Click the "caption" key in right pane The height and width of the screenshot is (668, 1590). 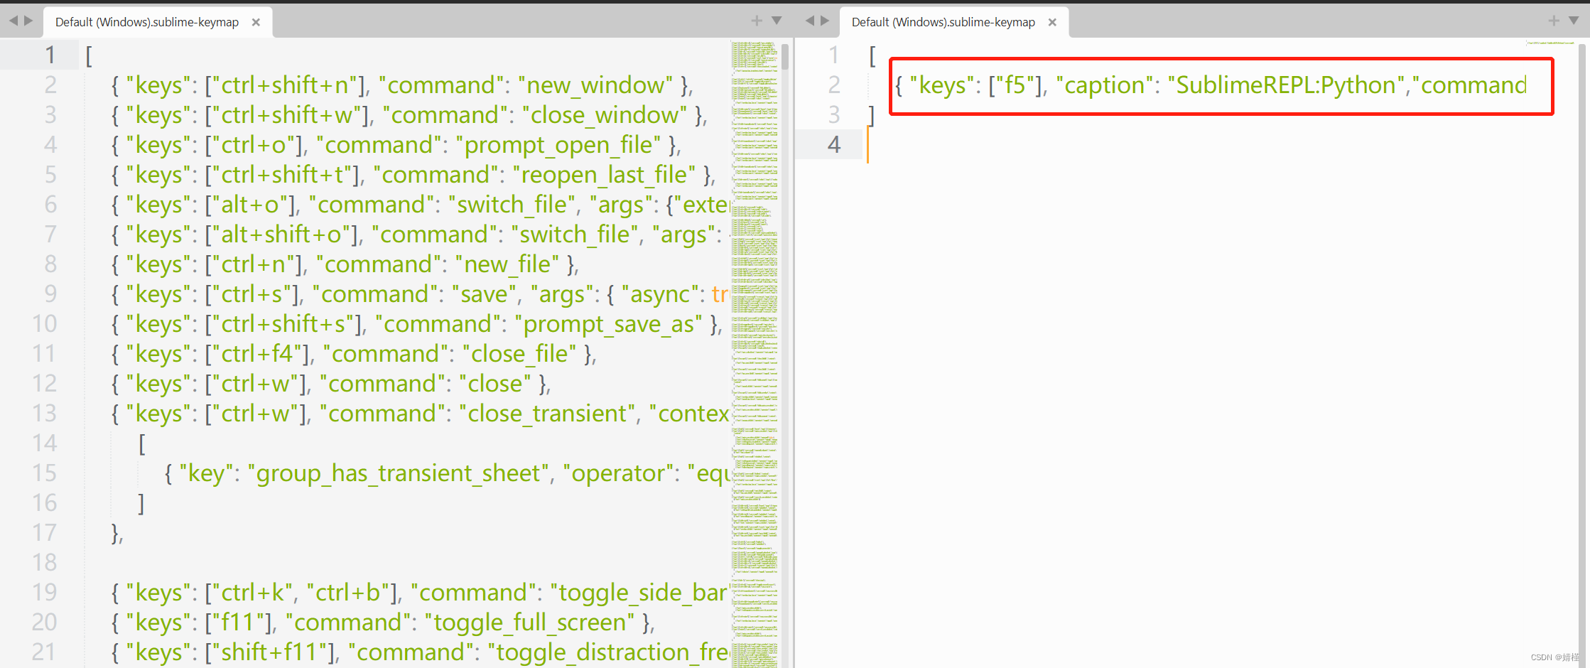coord(1105,85)
